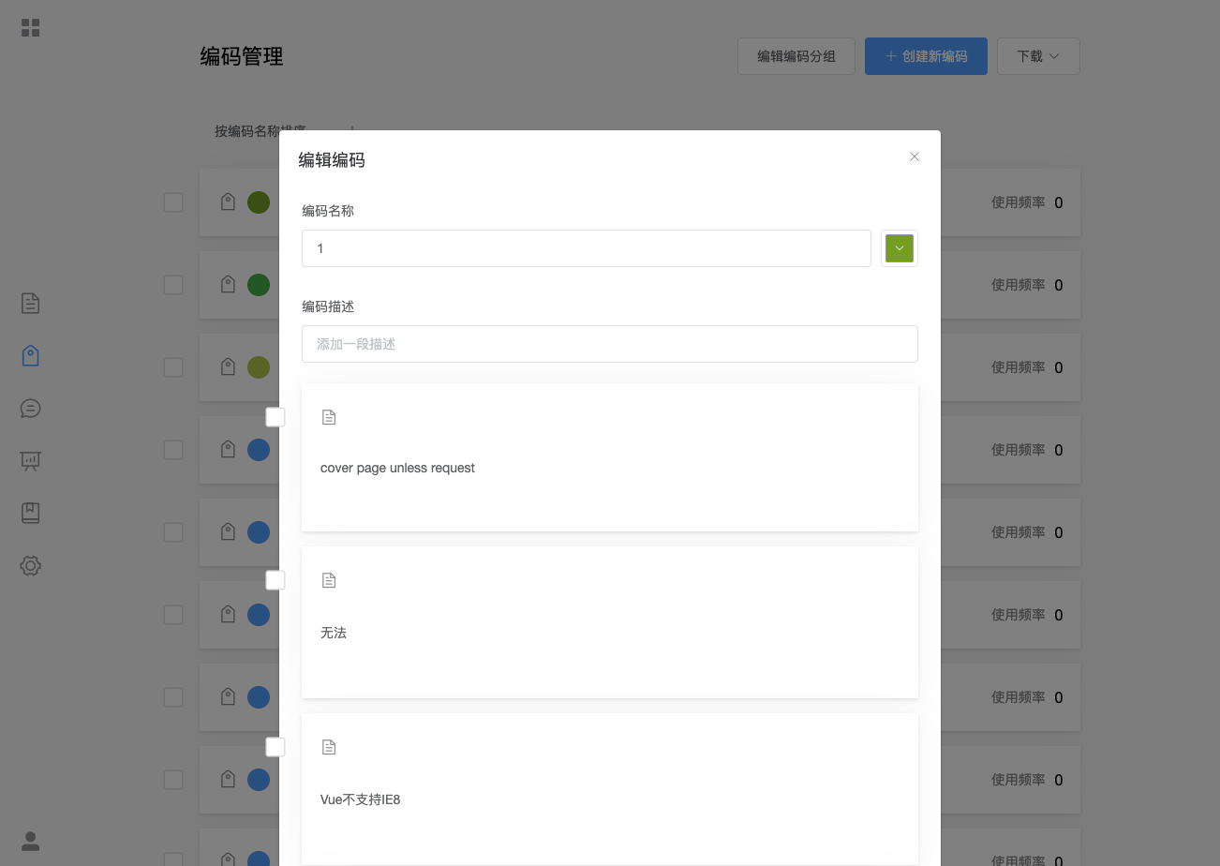Check the list checkbox of the olive-green code row

click(x=173, y=202)
